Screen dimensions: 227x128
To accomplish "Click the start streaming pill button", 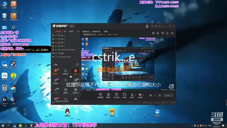I will pyautogui.click(x=168, y=95).
